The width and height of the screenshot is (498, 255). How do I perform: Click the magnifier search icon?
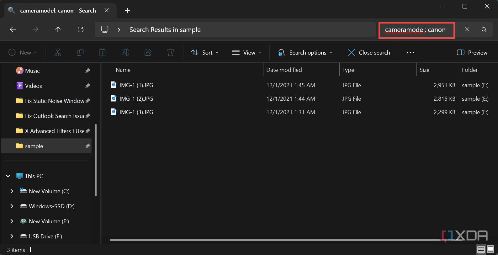(x=484, y=30)
